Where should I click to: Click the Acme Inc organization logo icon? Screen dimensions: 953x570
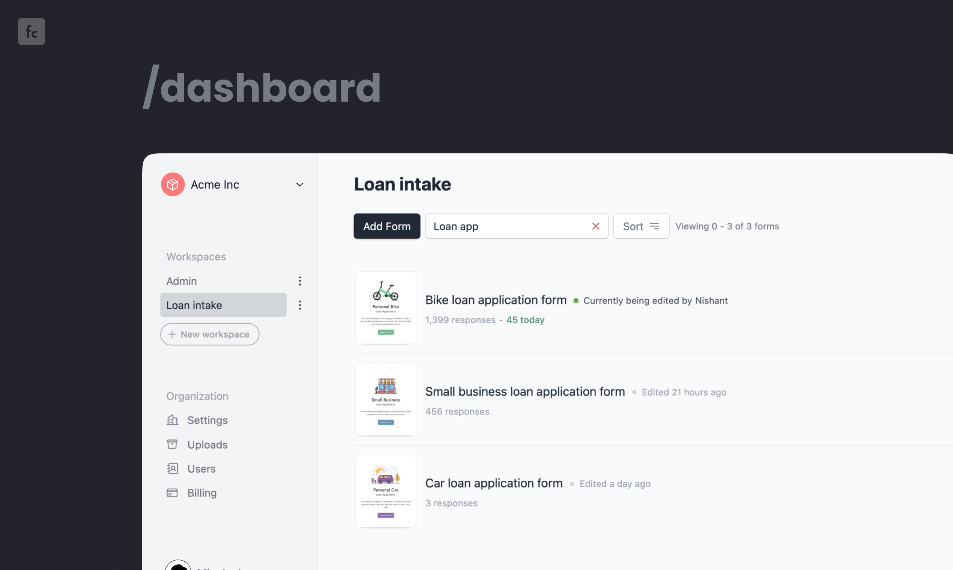coord(173,184)
